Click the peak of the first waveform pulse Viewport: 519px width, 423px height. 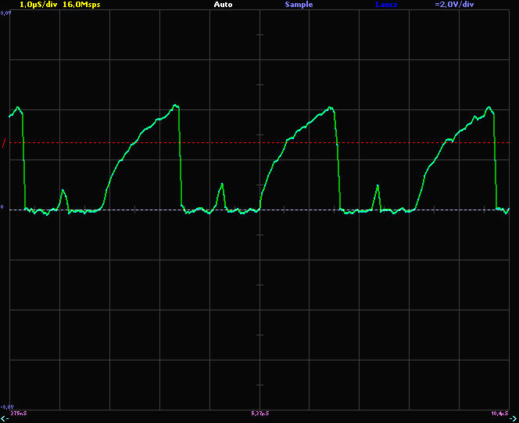18,107
